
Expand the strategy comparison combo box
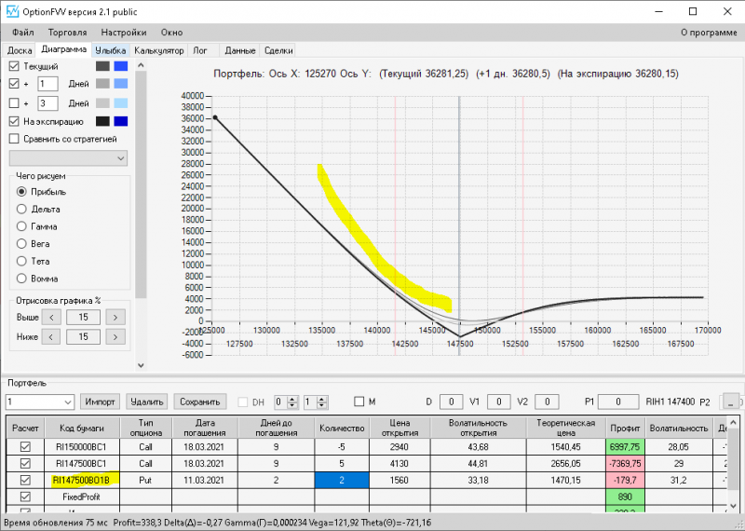120,158
